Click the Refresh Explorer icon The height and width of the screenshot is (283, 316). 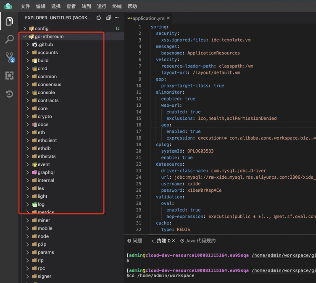pos(99,18)
